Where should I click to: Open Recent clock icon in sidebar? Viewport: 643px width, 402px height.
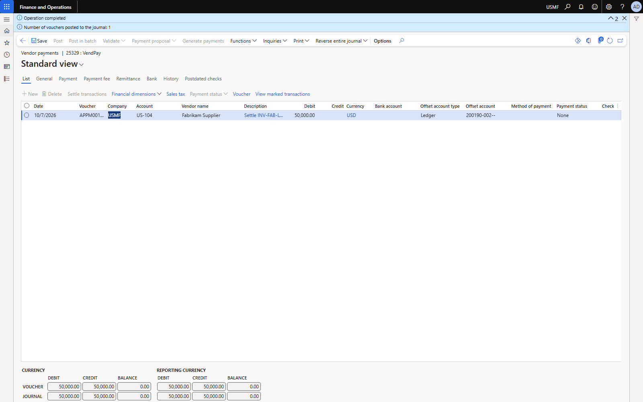pos(6,55)
